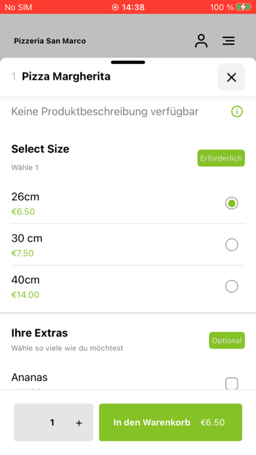Open the hamburger menu icon

[229, 41]
